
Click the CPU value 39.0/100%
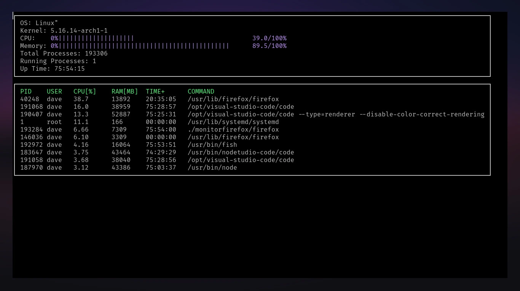(x=270, y=38)
